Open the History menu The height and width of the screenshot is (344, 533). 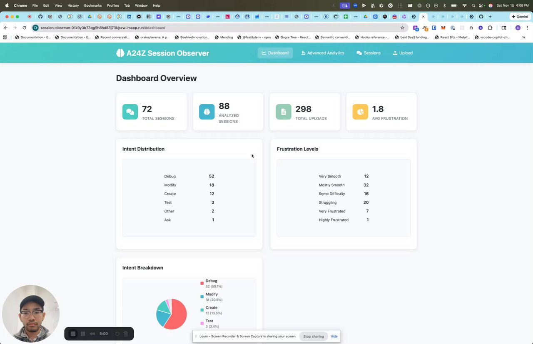[73, 5]
